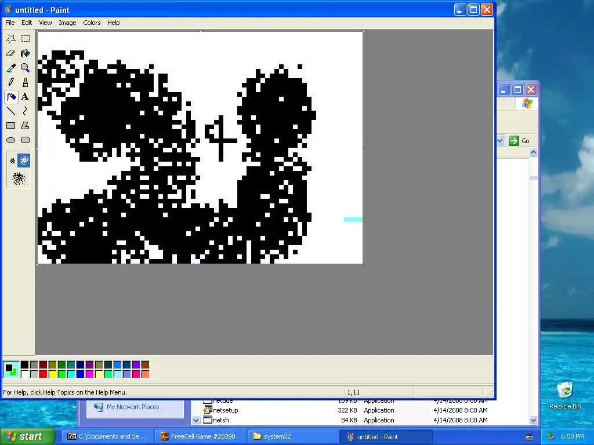Pick the orange color swatch

(145, 374)
